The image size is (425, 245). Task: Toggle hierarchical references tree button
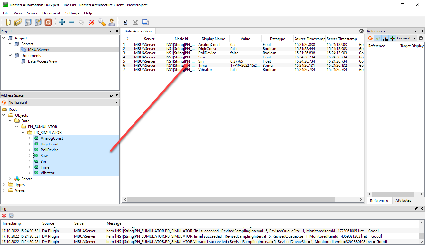coord(385,38)
